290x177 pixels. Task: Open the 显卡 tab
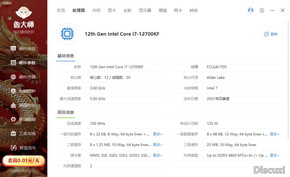point(112,11)
